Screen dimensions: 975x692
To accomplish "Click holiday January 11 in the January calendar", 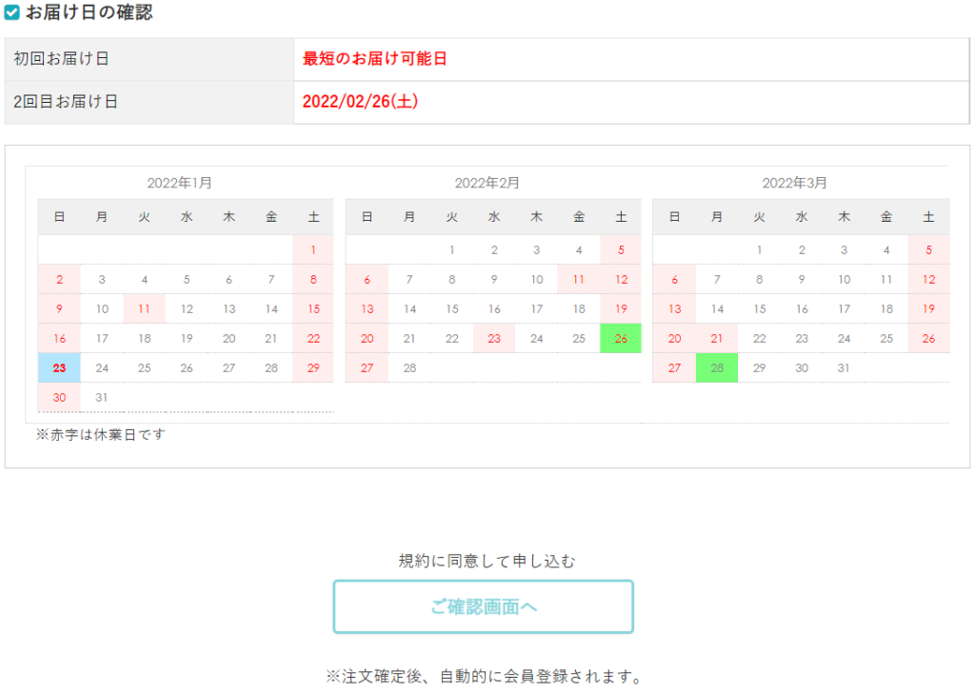I will click(144, 308).
